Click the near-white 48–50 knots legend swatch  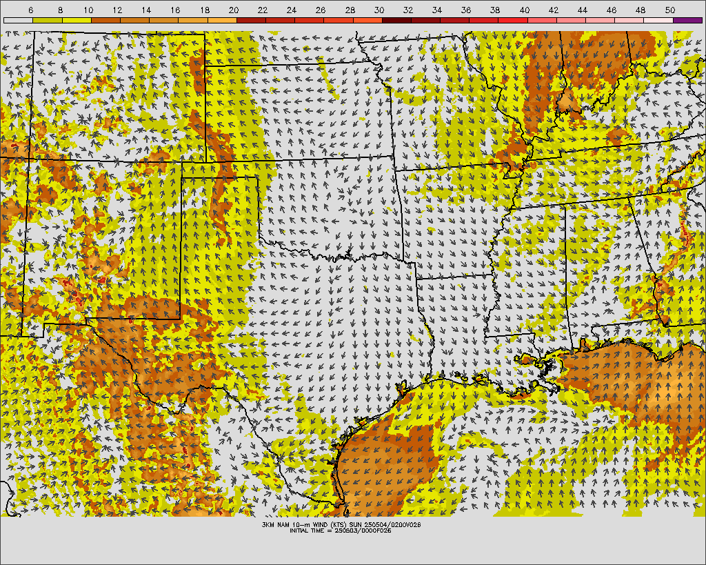tap(658, 20)
